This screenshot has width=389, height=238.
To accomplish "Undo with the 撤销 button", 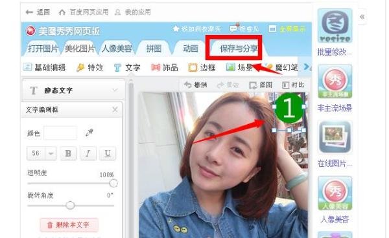I will click(x=196, y=85).
